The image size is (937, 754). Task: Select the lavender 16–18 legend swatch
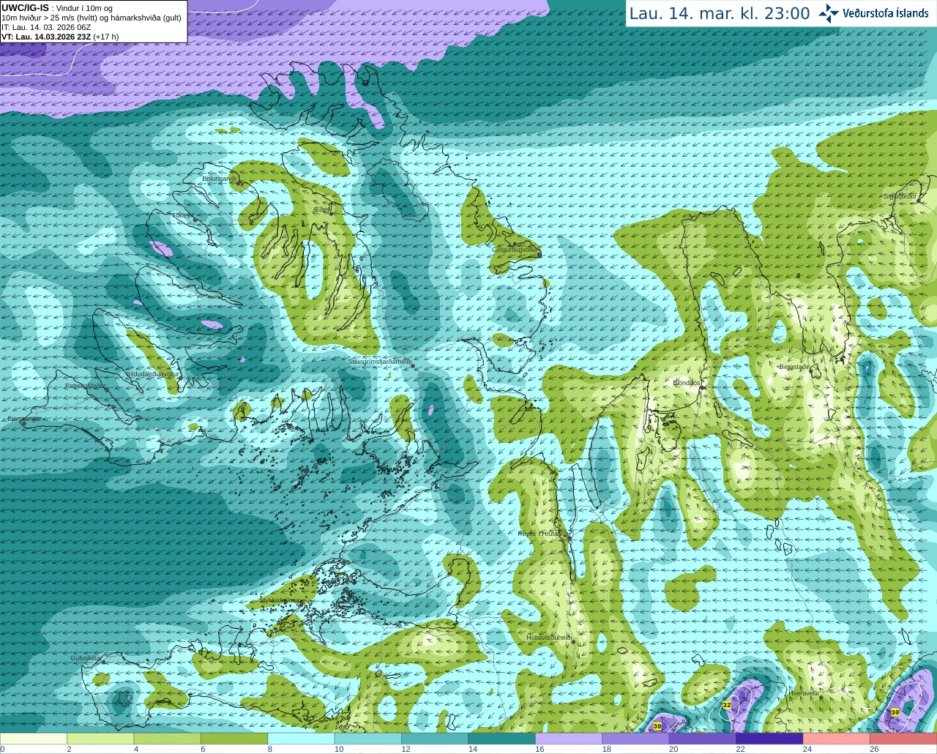(569, 739)
